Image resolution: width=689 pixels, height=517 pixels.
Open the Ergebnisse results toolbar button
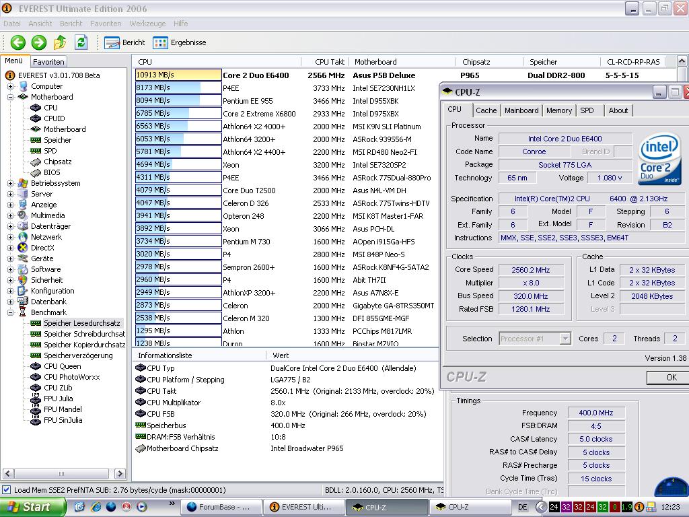tap(179, 42)
